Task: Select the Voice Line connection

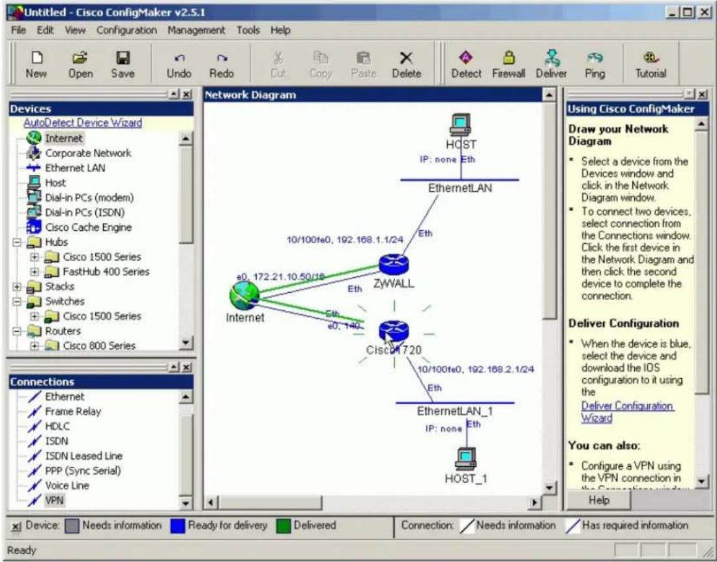Action: click(x=66, y=486)
